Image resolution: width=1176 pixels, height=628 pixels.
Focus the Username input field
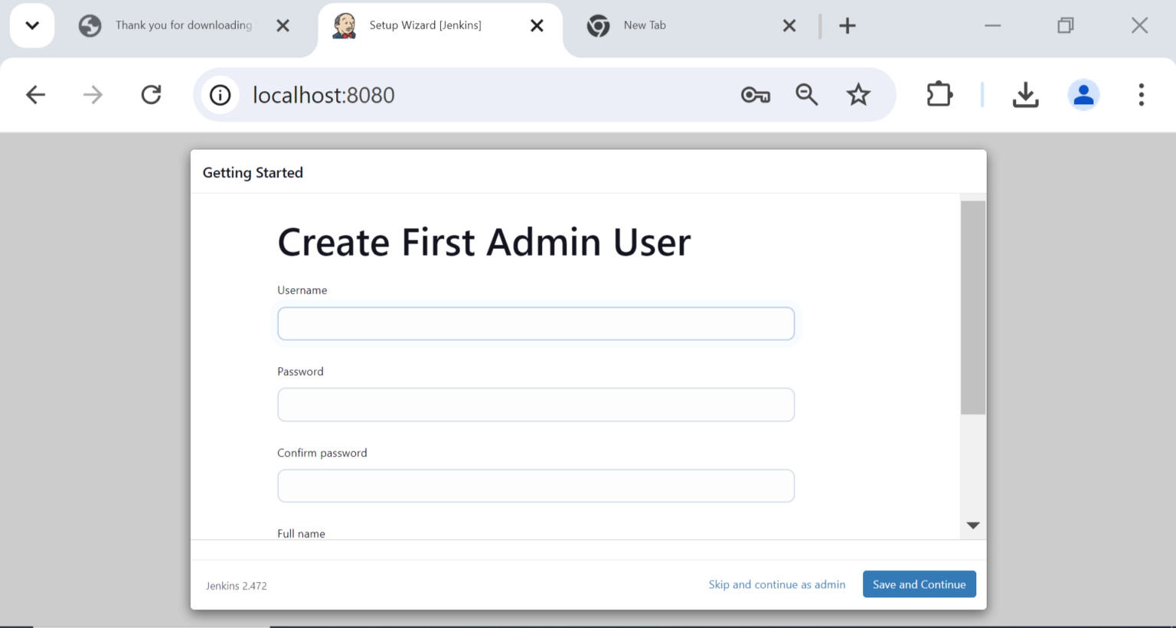pyautogui.click(x=535, y=324)
